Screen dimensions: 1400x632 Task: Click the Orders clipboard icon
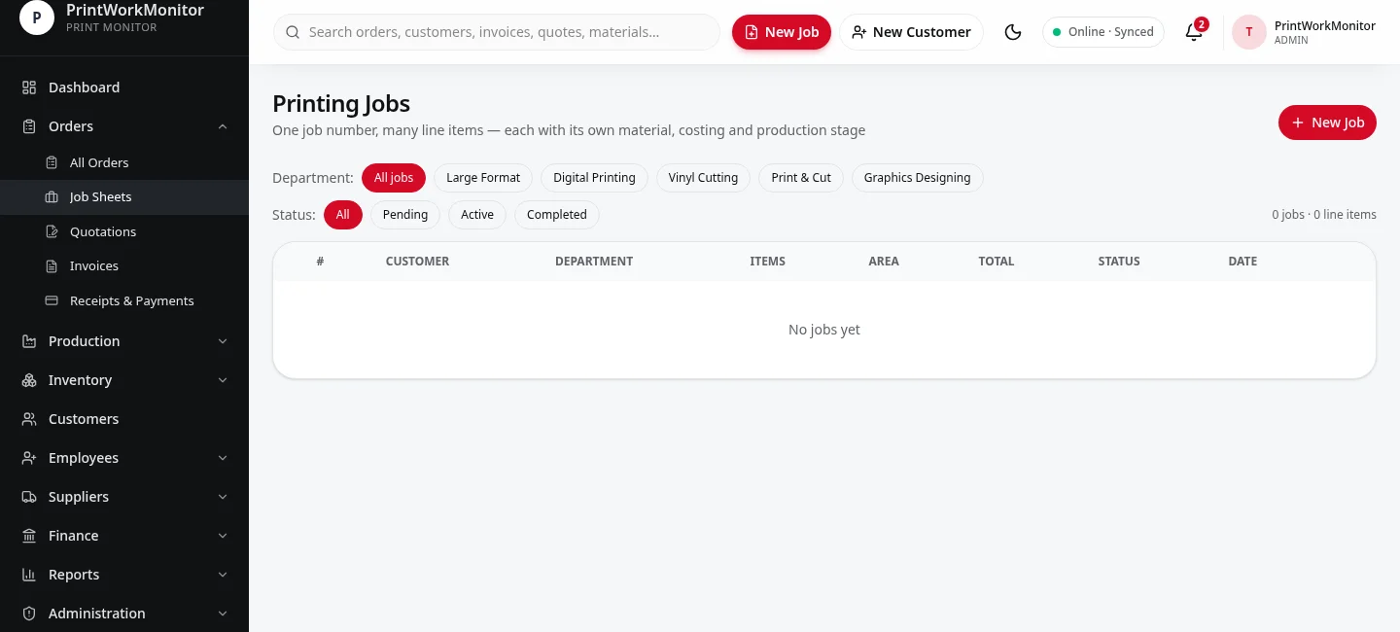[29, 126]
